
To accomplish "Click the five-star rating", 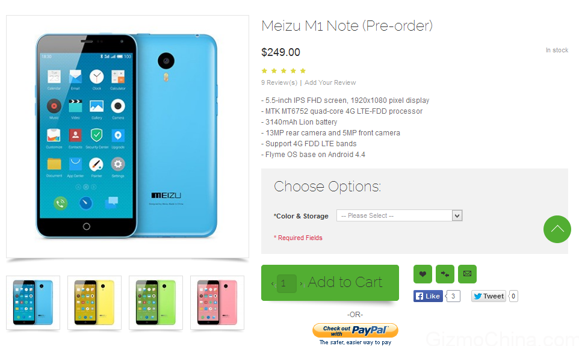I will pyautogui.click(x=283, y=71).
